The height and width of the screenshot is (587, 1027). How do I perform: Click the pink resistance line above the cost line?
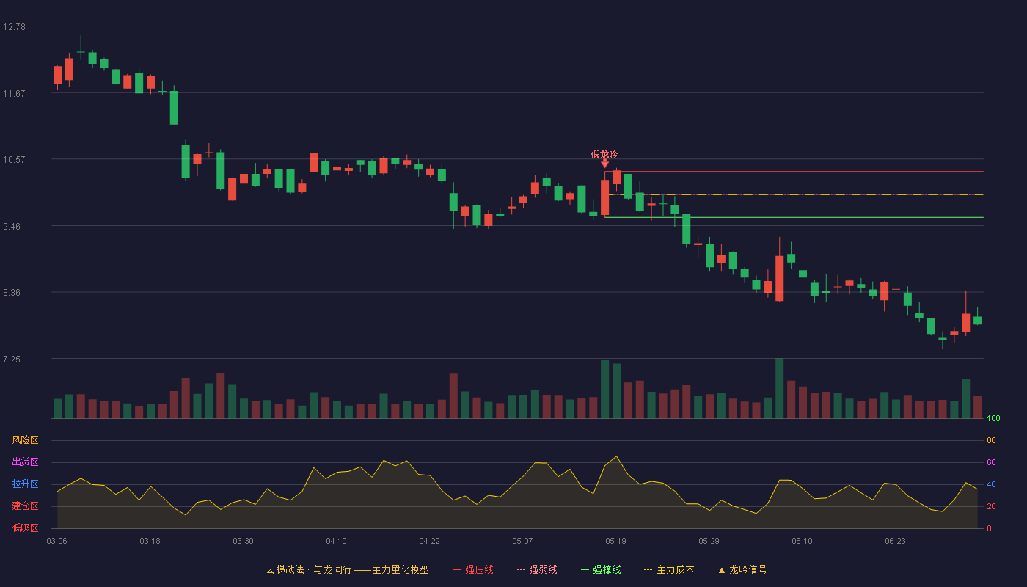click(x=794, y=172)
